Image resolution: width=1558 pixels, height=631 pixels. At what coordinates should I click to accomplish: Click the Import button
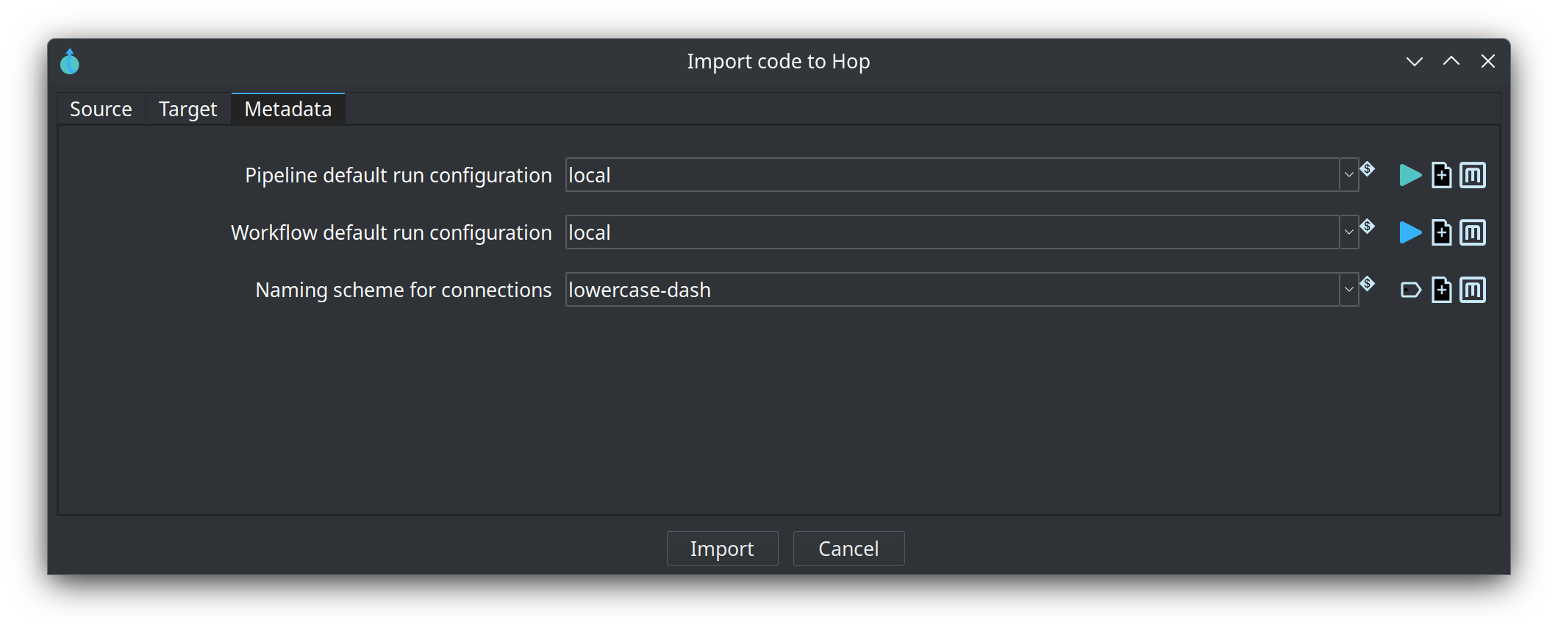722,549
